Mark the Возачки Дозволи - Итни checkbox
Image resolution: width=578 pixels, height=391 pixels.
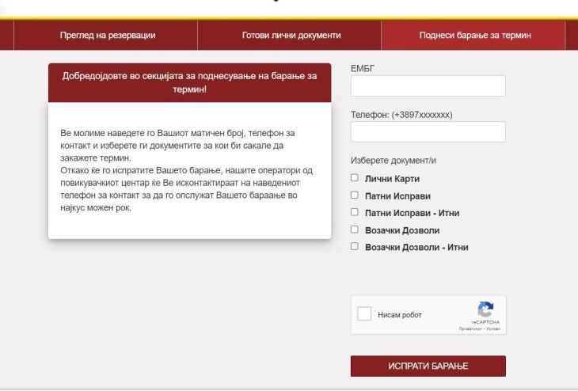coord(355,247)
